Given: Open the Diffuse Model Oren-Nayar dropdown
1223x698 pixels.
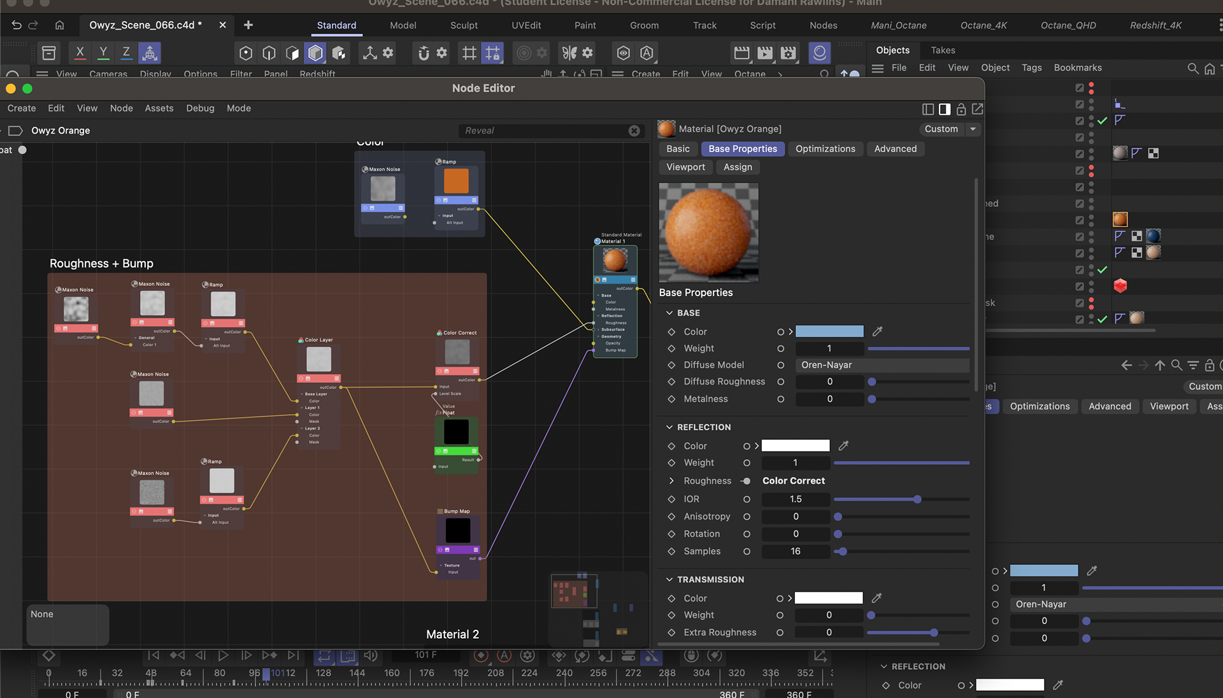Looking at the screenshot, I should (882, 365).
